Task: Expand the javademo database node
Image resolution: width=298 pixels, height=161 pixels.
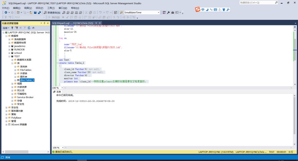Action: 9,46
